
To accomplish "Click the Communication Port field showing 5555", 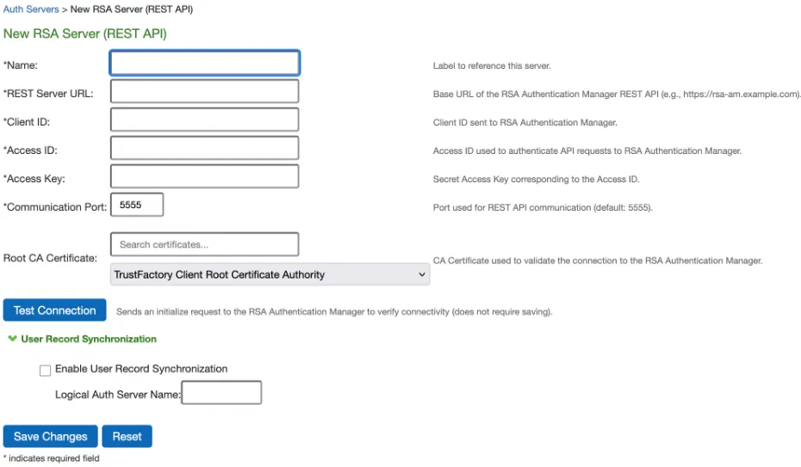I will point(137,205).
